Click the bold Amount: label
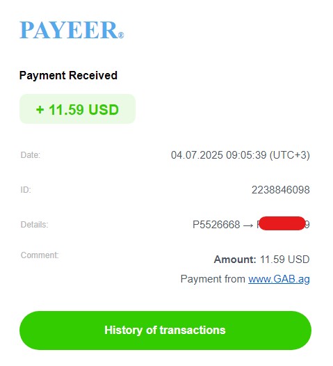333x366 pixels. point(235,260)
